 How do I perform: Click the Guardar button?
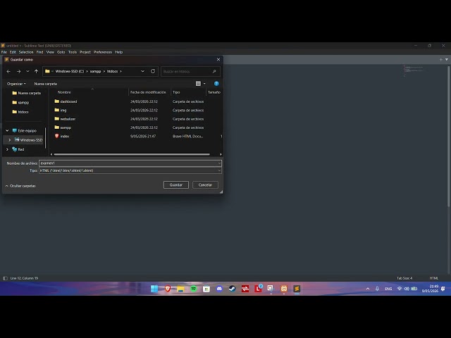176,184
